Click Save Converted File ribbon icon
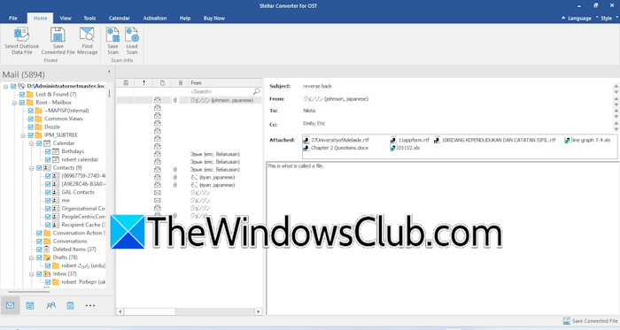The height and width of the screenshot is (330, 620). pos(58,35)
